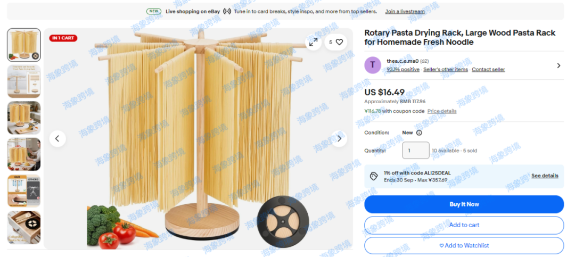This screenshot has width=575, height=257.
Task: Open See details for ALI25DEAL coupon
Action: pos(545,176)
